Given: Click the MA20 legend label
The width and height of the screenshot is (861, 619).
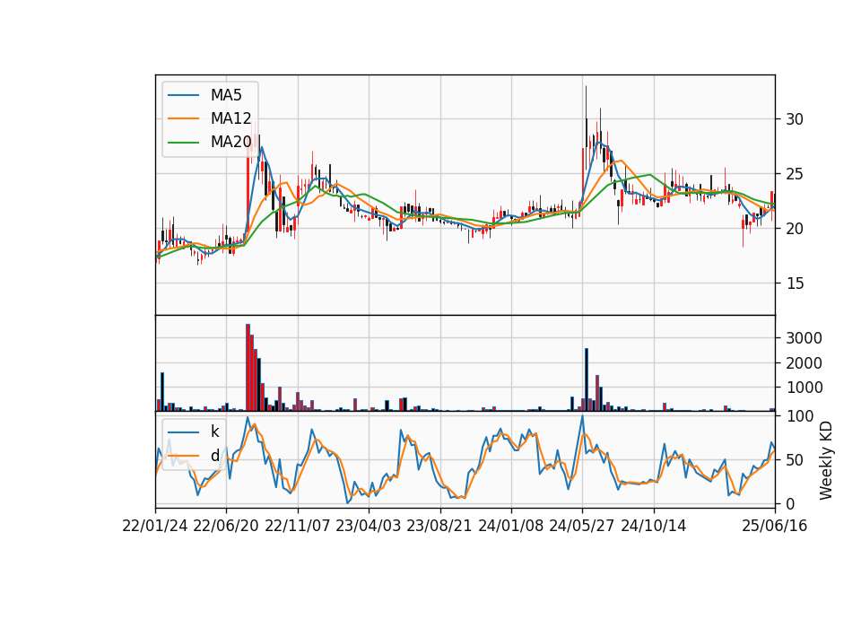Looking at the screenshot, I should 230,142.
